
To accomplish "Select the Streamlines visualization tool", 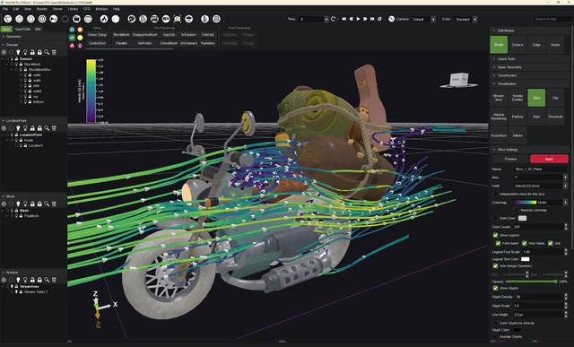I will click(499, 98).
